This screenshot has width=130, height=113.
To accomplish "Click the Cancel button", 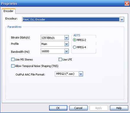I will (78, 108).
